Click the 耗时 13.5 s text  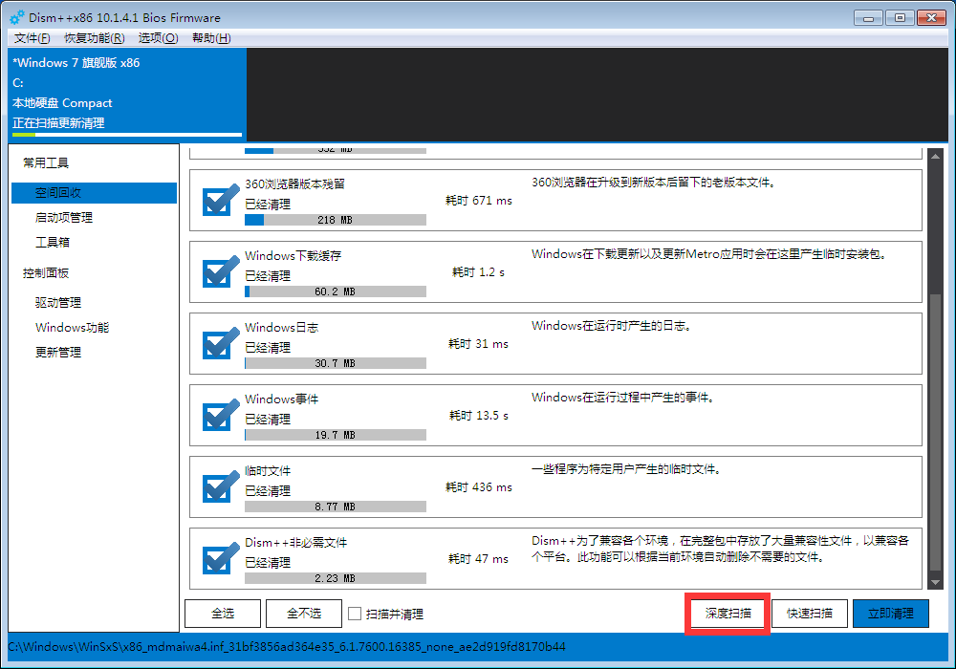point(479,416)
